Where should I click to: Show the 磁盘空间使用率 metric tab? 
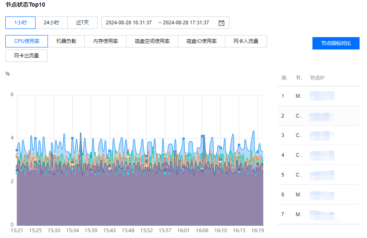coord(152,41)
